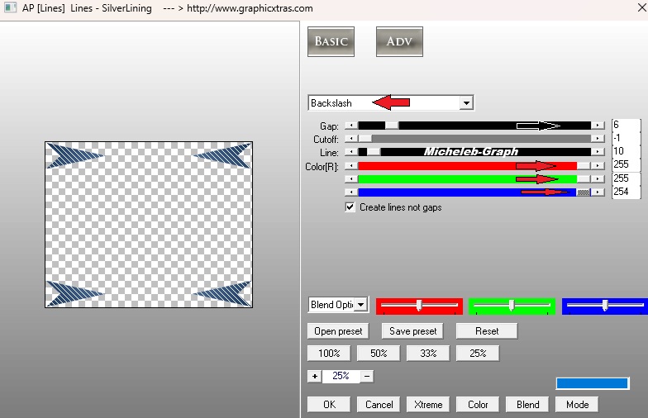
Task: Click the red blend slider at bottom
Action: pyautogui.click(x=419, y=306)
